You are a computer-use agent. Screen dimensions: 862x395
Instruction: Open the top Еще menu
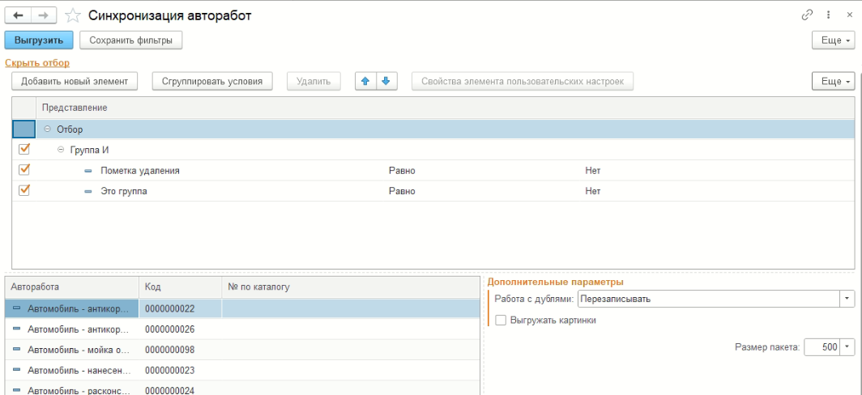832,40
